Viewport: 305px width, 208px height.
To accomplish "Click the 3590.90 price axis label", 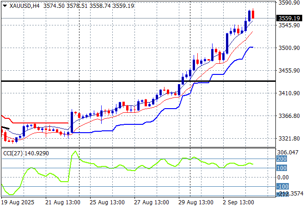I will [289, 3].
